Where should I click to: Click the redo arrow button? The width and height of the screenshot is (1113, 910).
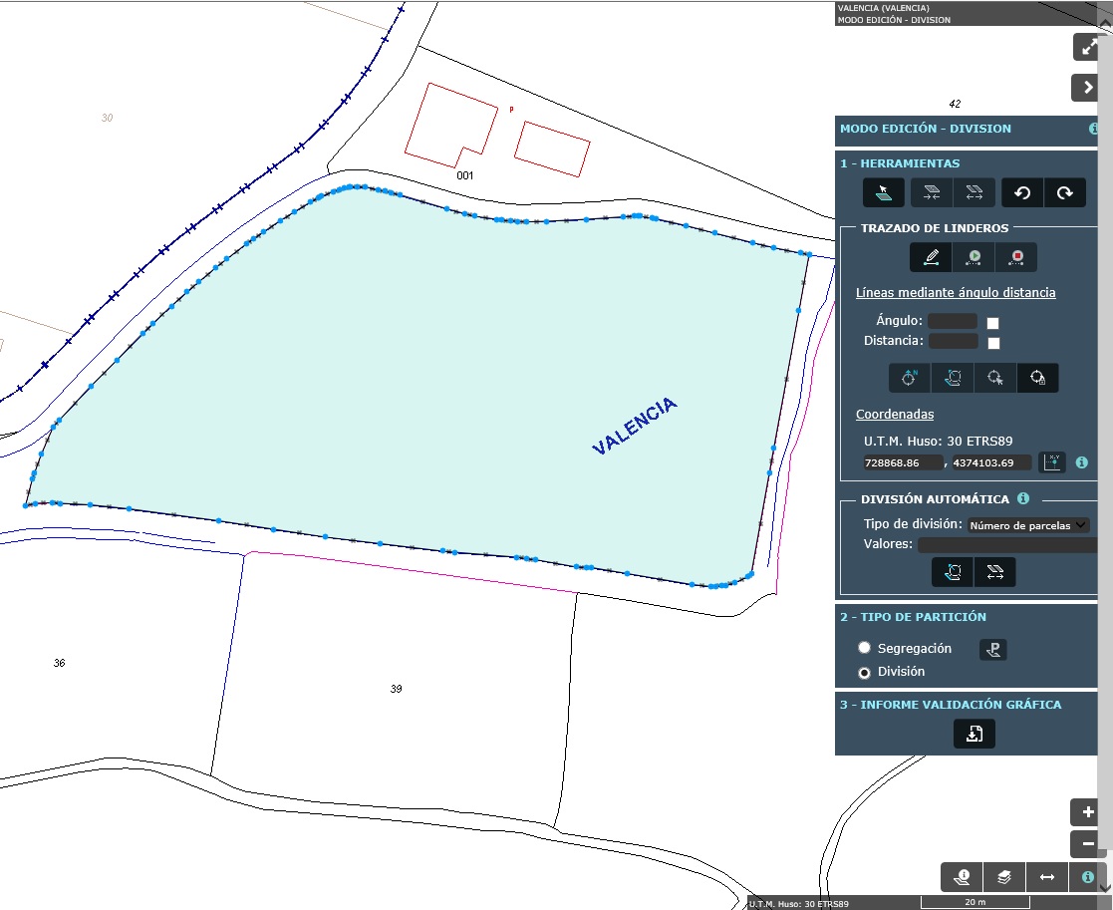coord(1064,193)
